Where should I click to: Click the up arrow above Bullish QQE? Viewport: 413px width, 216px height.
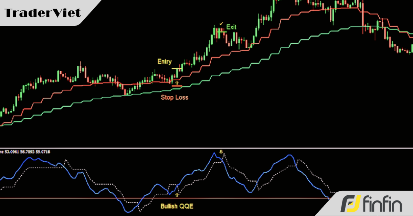coord(177,195)
